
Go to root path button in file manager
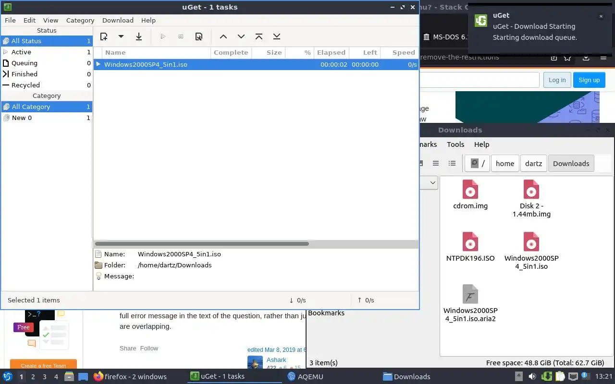click(478, 163)
